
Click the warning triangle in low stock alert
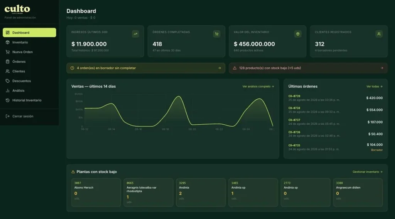[235, 68]
